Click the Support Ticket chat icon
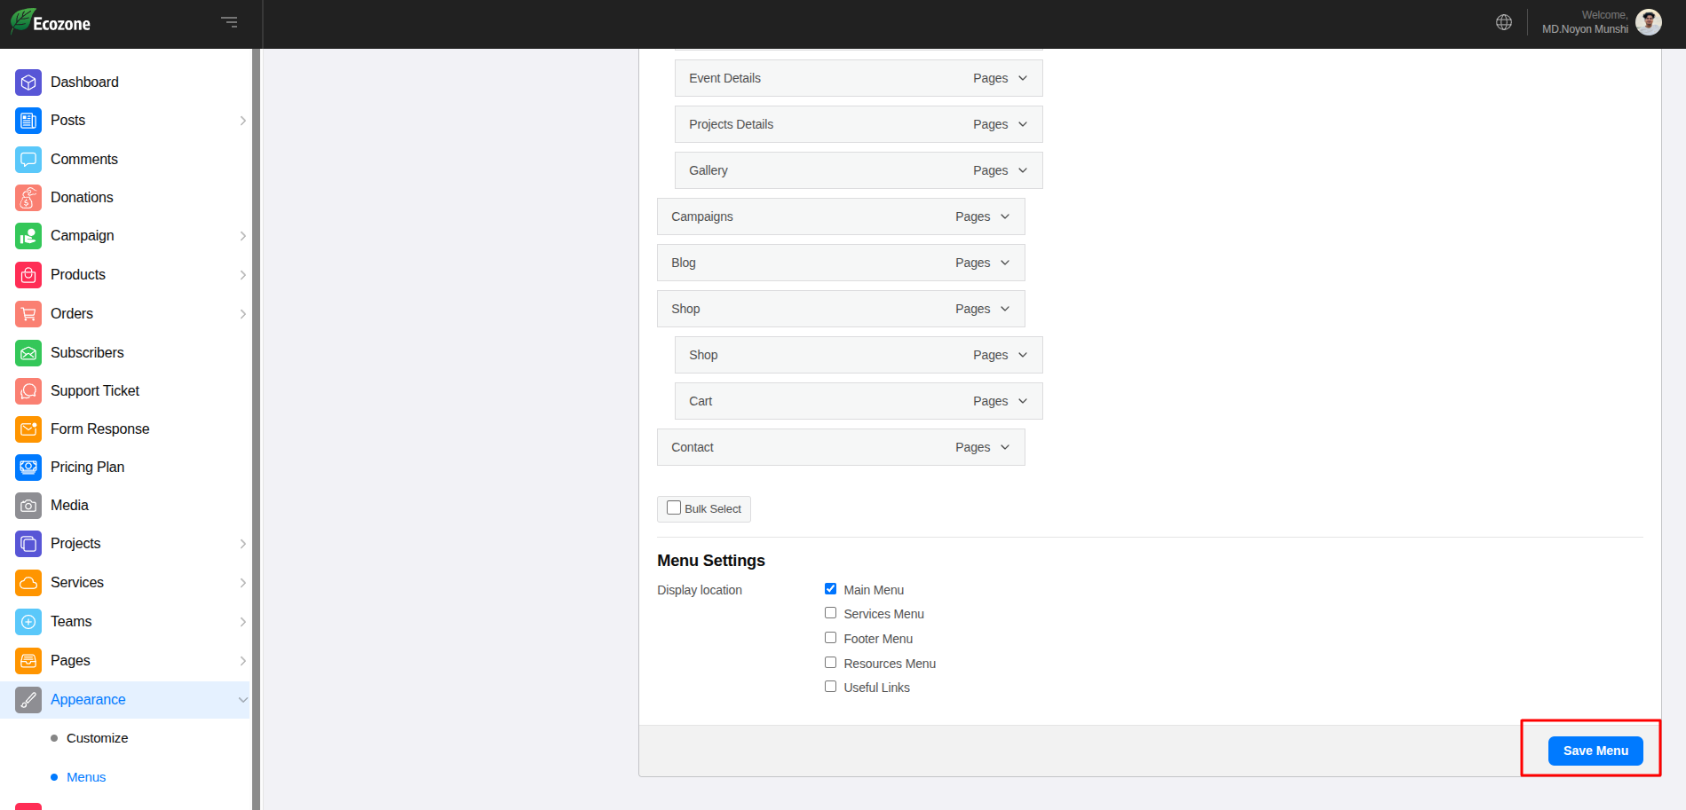 tap(28, 391)
